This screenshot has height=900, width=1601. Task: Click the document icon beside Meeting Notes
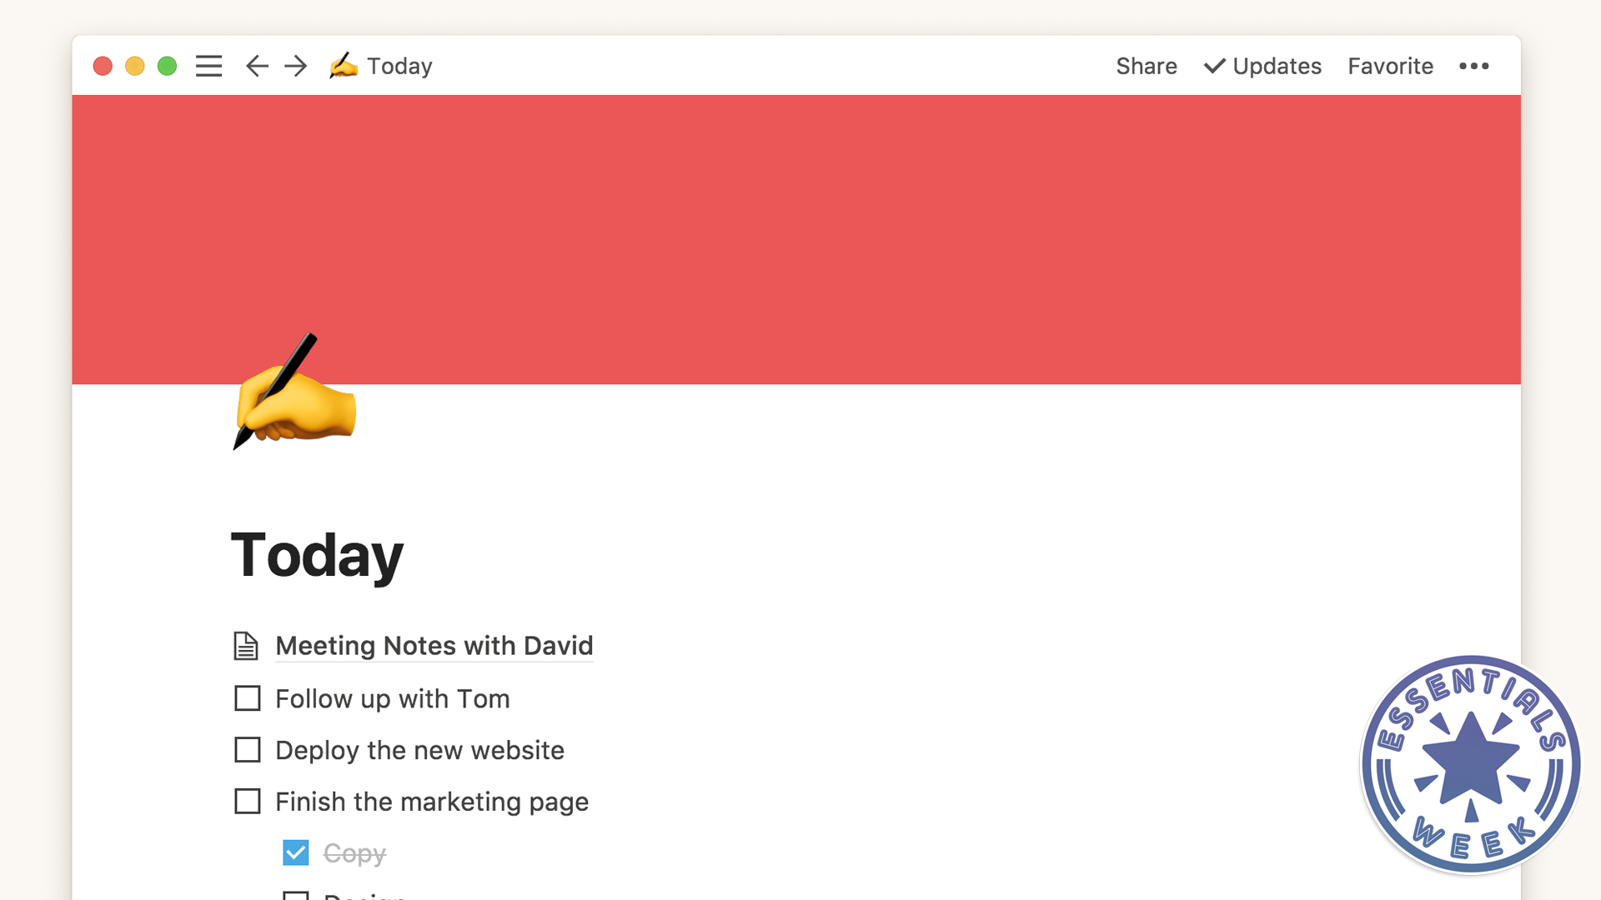tap(246, 646)
